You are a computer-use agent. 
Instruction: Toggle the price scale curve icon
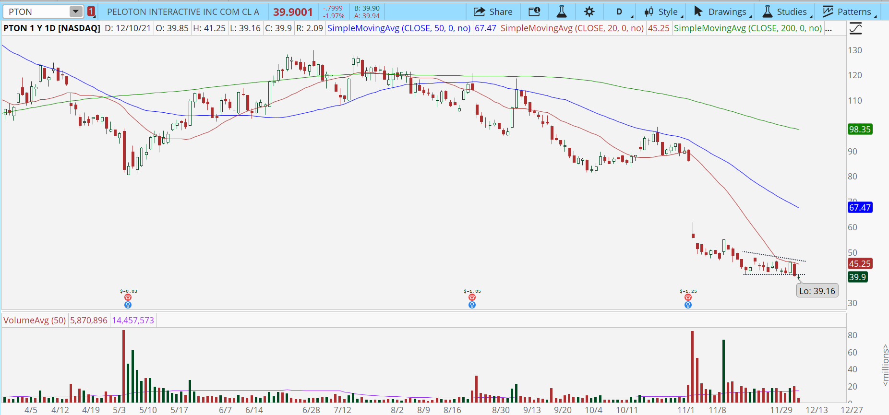click(855, 29)
